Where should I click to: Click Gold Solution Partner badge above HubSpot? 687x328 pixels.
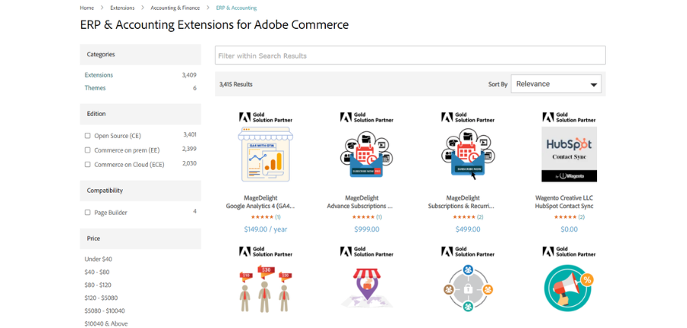click(569, 117)
